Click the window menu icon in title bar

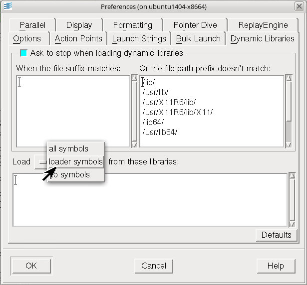(x=7, y=6)
